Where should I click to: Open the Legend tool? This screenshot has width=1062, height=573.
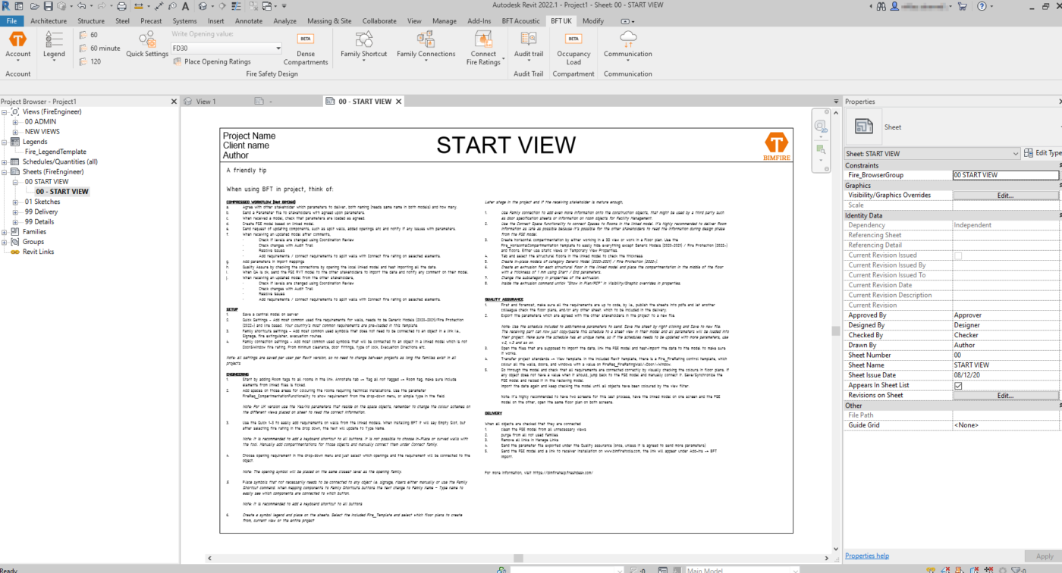(x=54, y=45)
